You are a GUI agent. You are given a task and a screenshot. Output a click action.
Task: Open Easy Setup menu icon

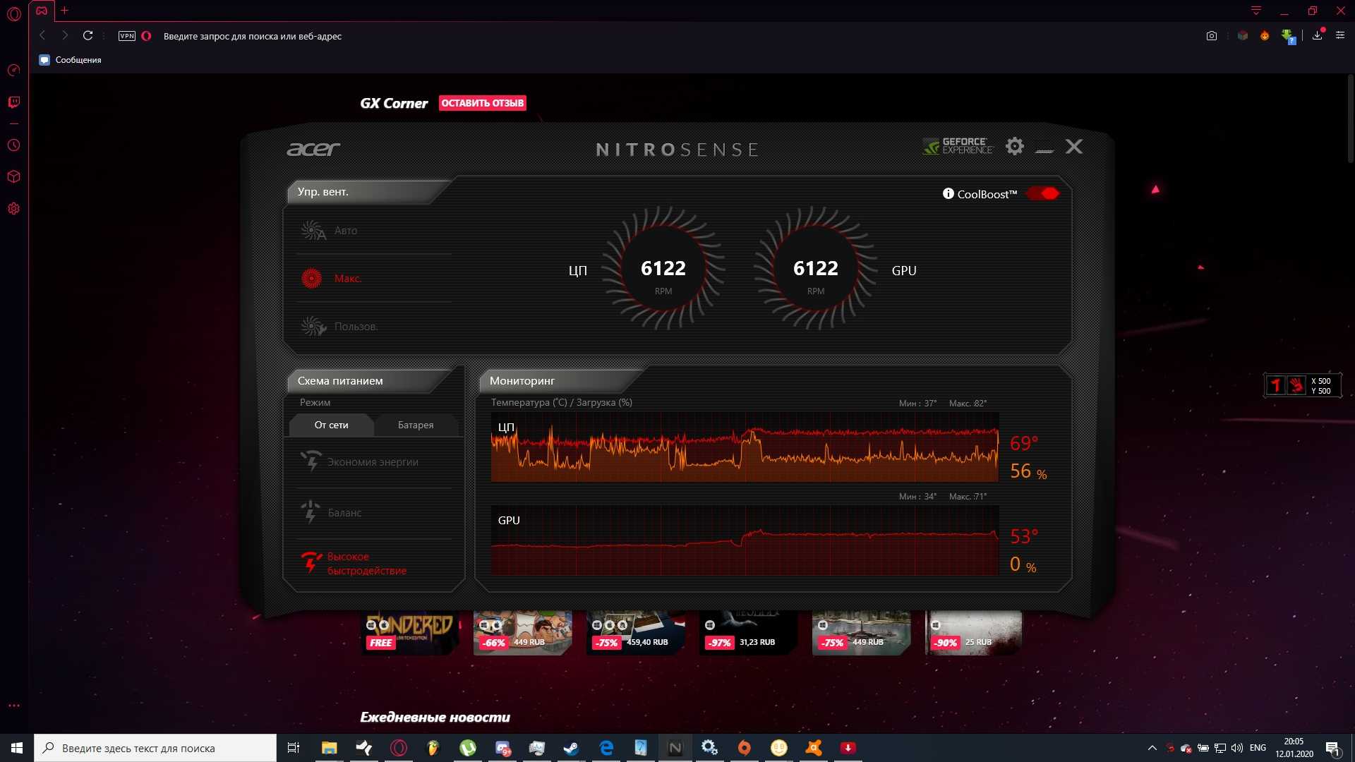tap(1340, 35)
